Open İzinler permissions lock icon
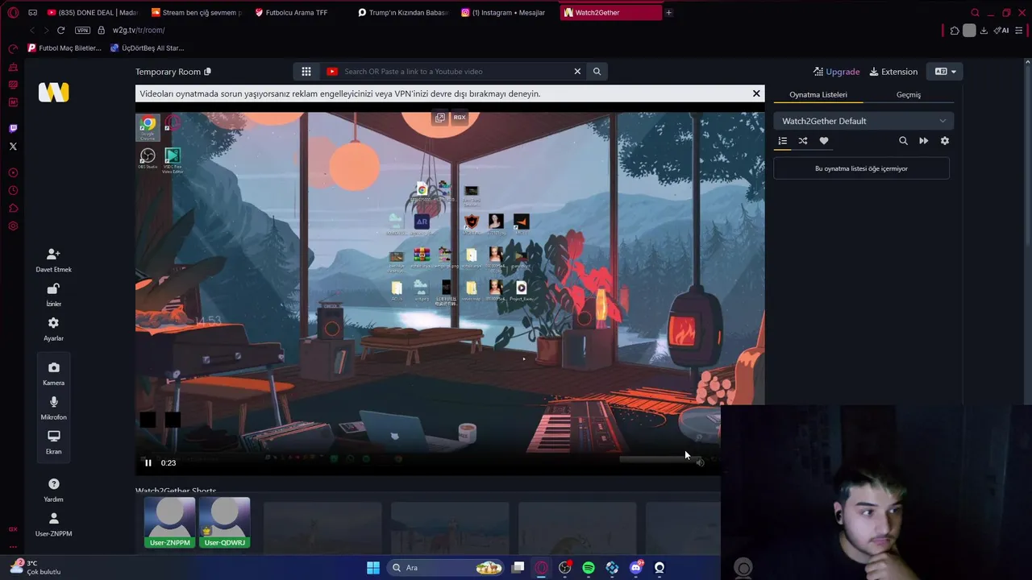Screen dimensions: 1032x580 coord(53,295)
